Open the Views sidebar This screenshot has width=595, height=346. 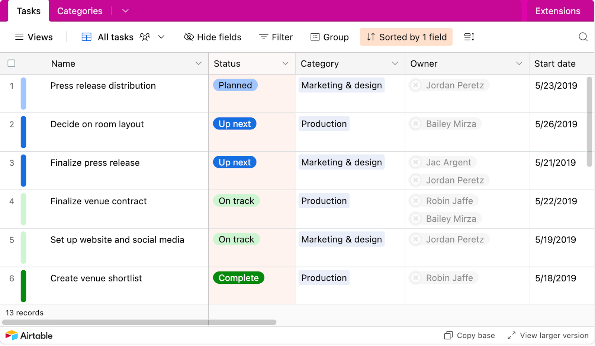pos(34,37)
